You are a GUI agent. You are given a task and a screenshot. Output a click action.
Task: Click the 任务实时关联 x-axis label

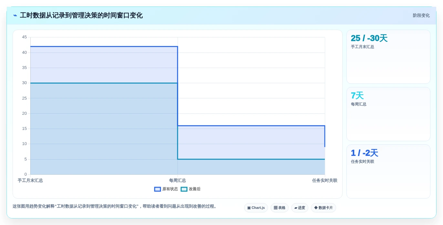325,181
